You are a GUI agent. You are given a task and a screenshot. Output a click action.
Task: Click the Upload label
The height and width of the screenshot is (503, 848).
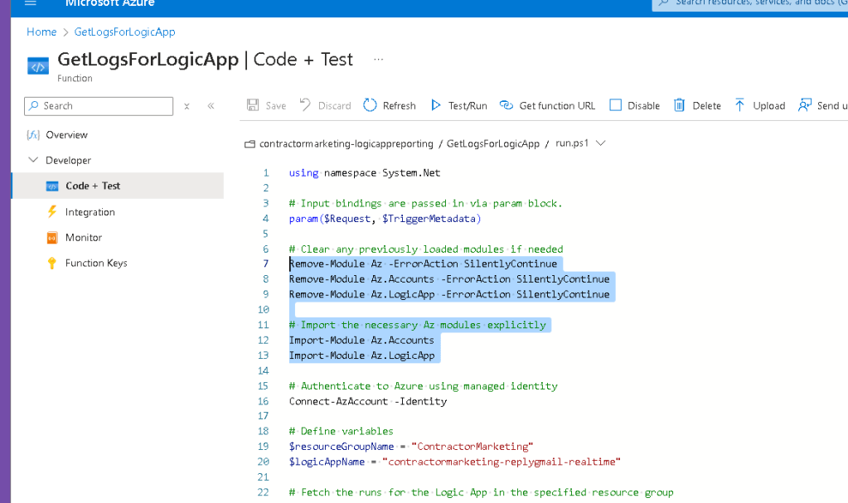pyautogui.click(x=768, y=106)
